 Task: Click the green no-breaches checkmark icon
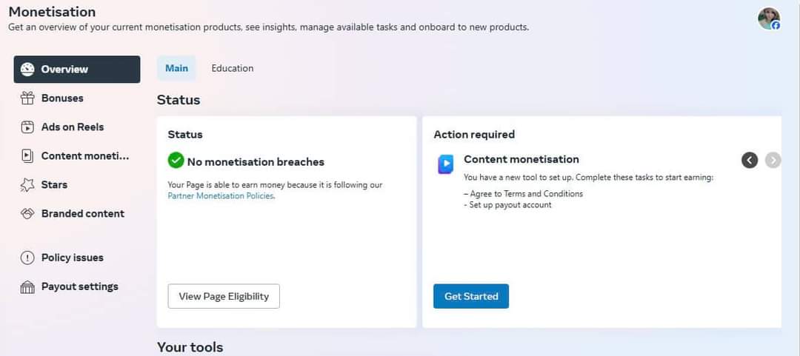point(176,161)
